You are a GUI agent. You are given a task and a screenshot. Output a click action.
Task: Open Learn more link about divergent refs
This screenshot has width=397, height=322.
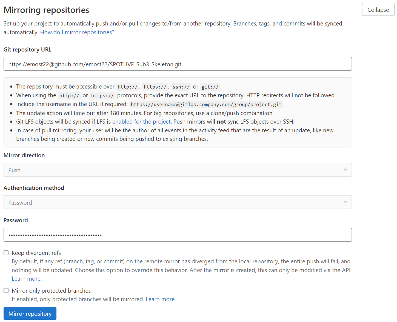(x=26, y=279)
